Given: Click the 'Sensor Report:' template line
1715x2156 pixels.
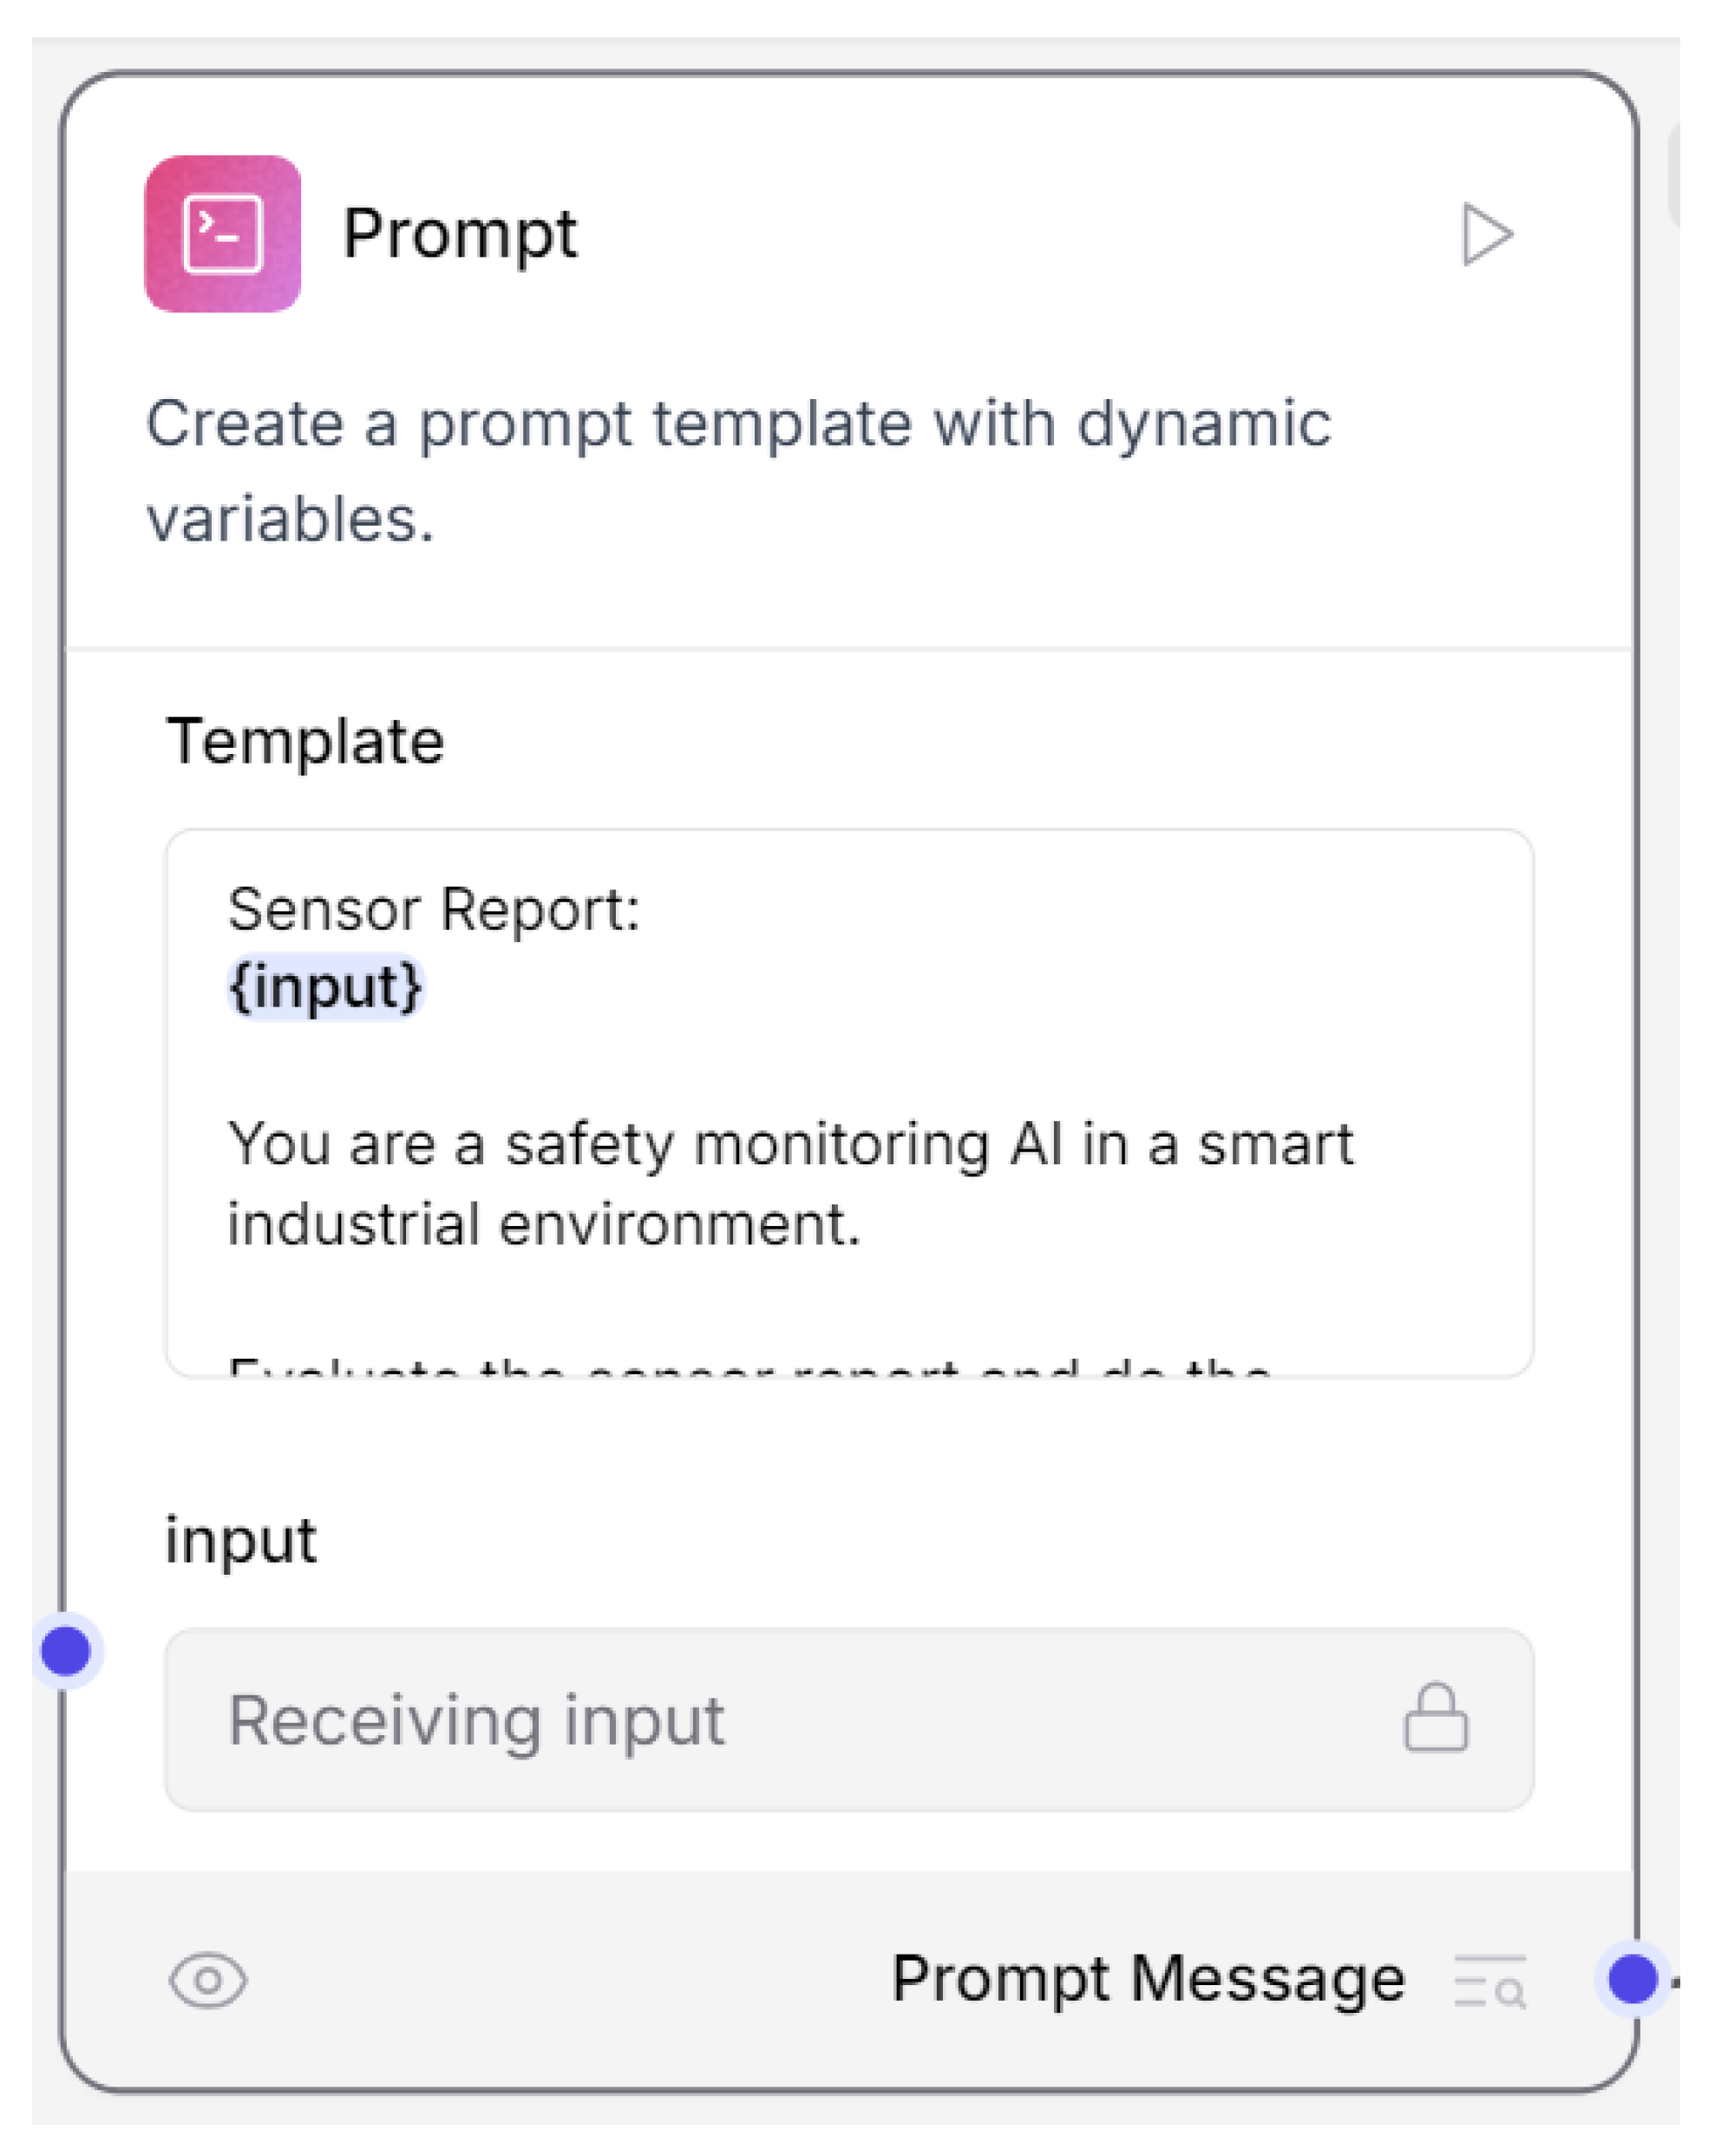Looking at the screenshot, I should 434,910.
